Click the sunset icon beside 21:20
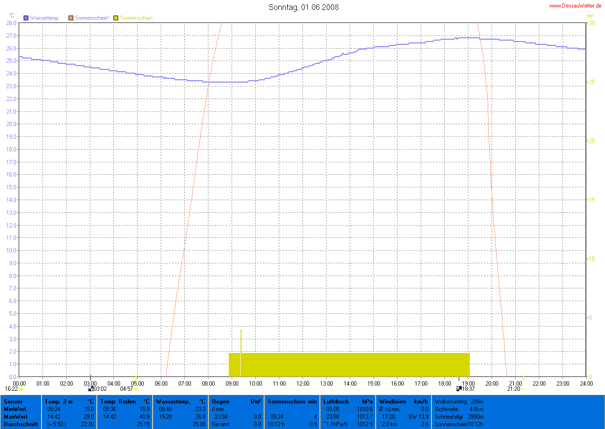The width and height of the screenshot is (605, 429). pos(523,389)
